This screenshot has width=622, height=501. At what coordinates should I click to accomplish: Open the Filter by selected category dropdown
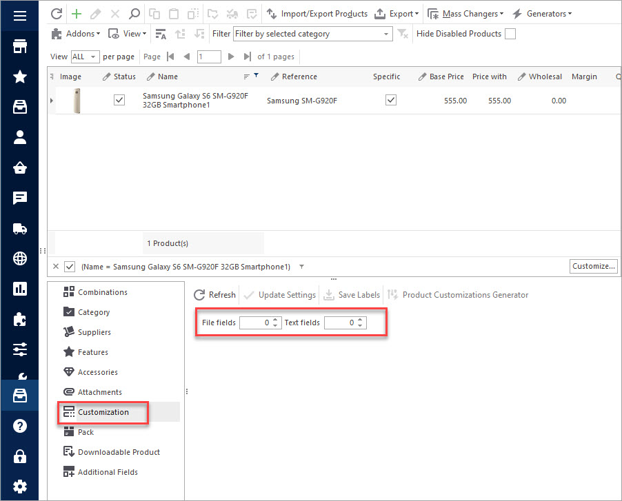(313, 34)
